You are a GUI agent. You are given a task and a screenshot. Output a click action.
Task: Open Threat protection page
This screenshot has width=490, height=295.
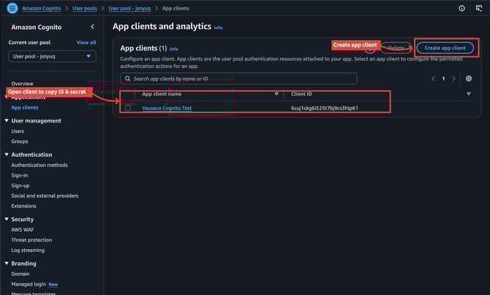(31, 240)
